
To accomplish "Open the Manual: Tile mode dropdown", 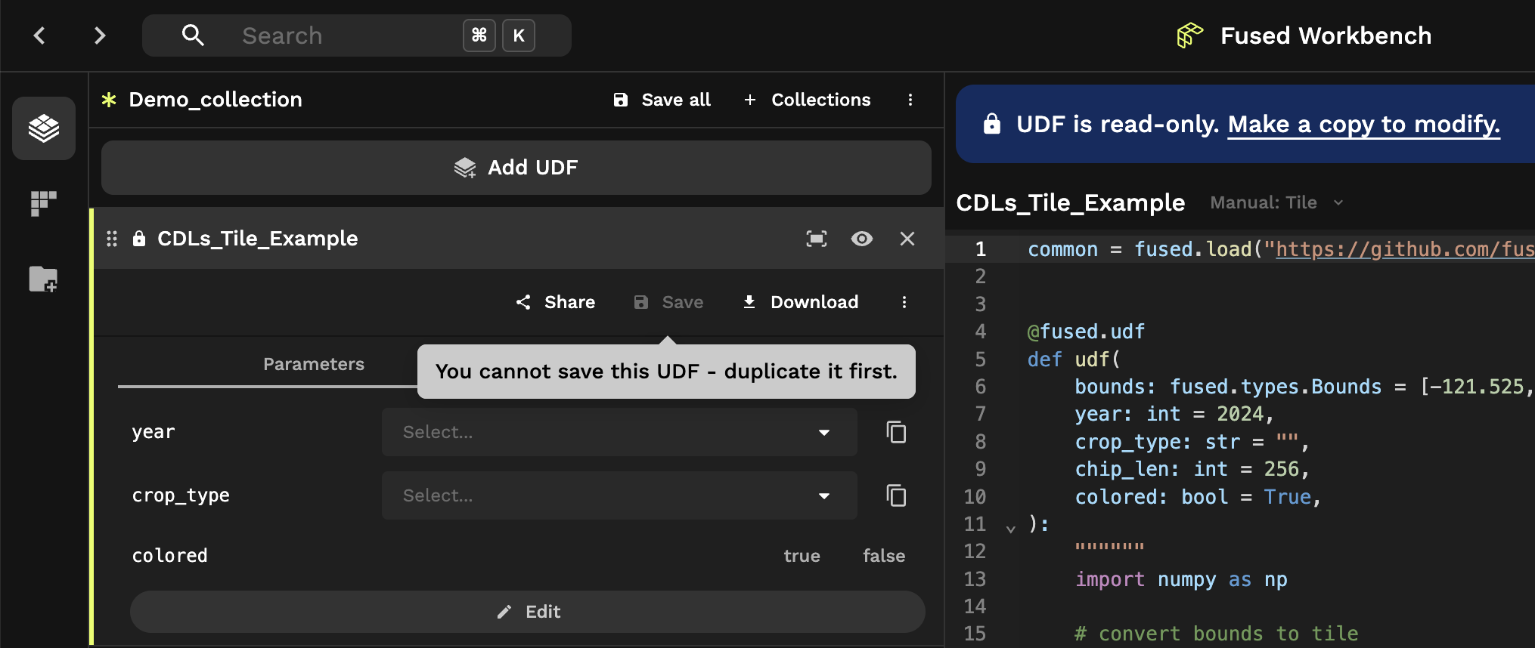I will click(x=1276, y=202).
